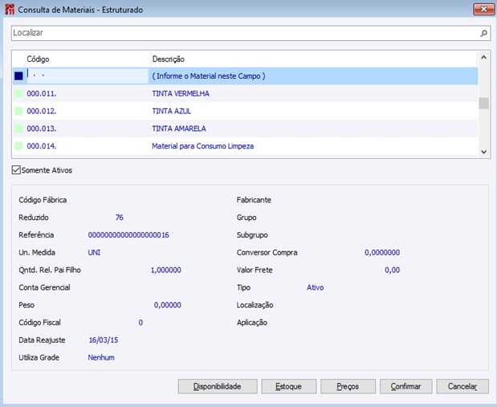Click the scroll down arrow of material list

(483, 152)
